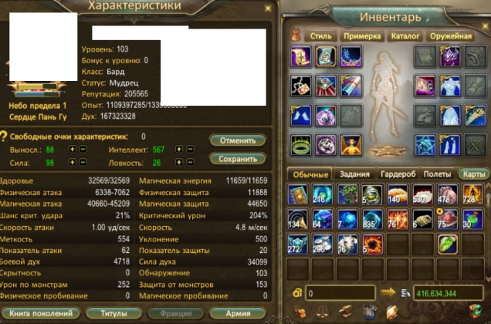This screenshot has width=491, height=324.
Task: Click the tree item in inventory
Action: [347, 194]
